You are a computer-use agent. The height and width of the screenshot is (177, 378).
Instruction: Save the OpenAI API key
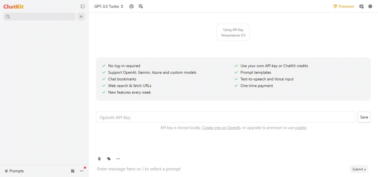coord(364,117)
